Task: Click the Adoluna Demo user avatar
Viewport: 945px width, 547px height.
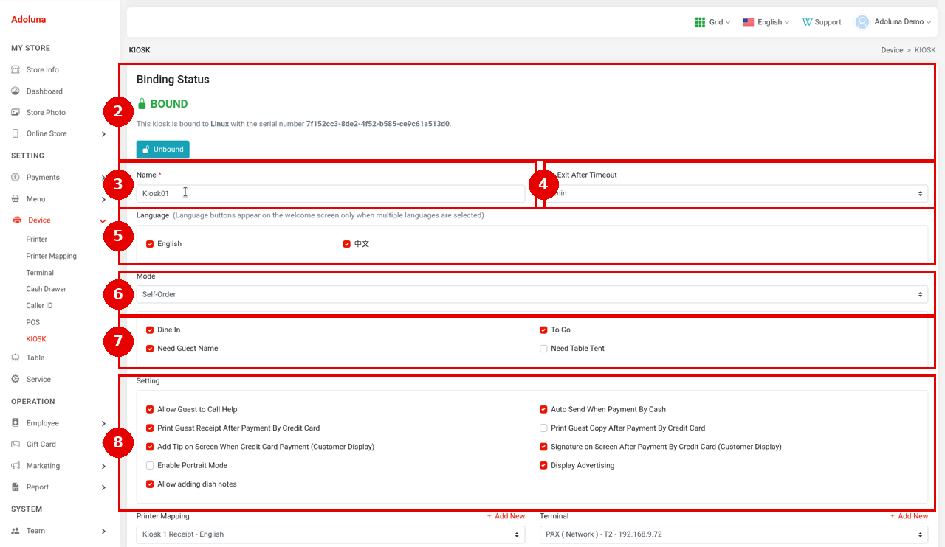Action: (x=862, y=22)
